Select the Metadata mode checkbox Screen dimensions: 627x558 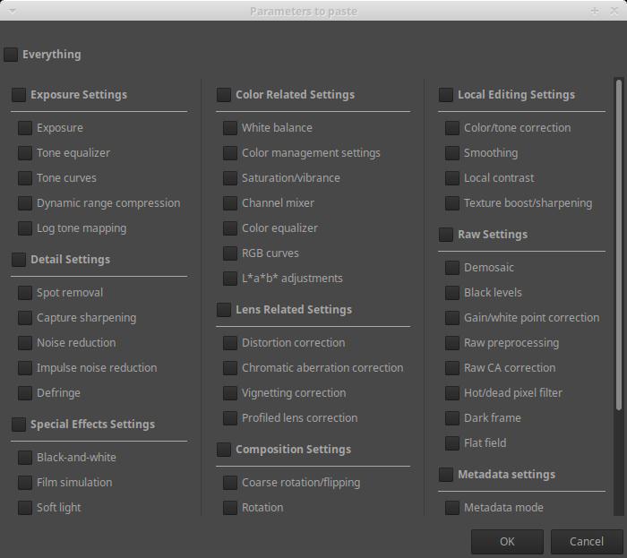(x=452, y=508)
